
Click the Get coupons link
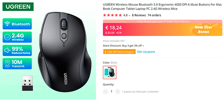[x=146, y=52]
